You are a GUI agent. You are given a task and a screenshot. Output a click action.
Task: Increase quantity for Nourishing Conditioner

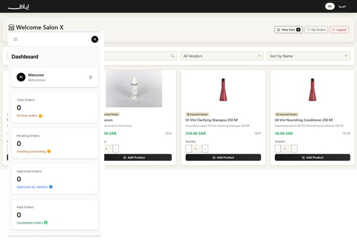coord(295,148)
